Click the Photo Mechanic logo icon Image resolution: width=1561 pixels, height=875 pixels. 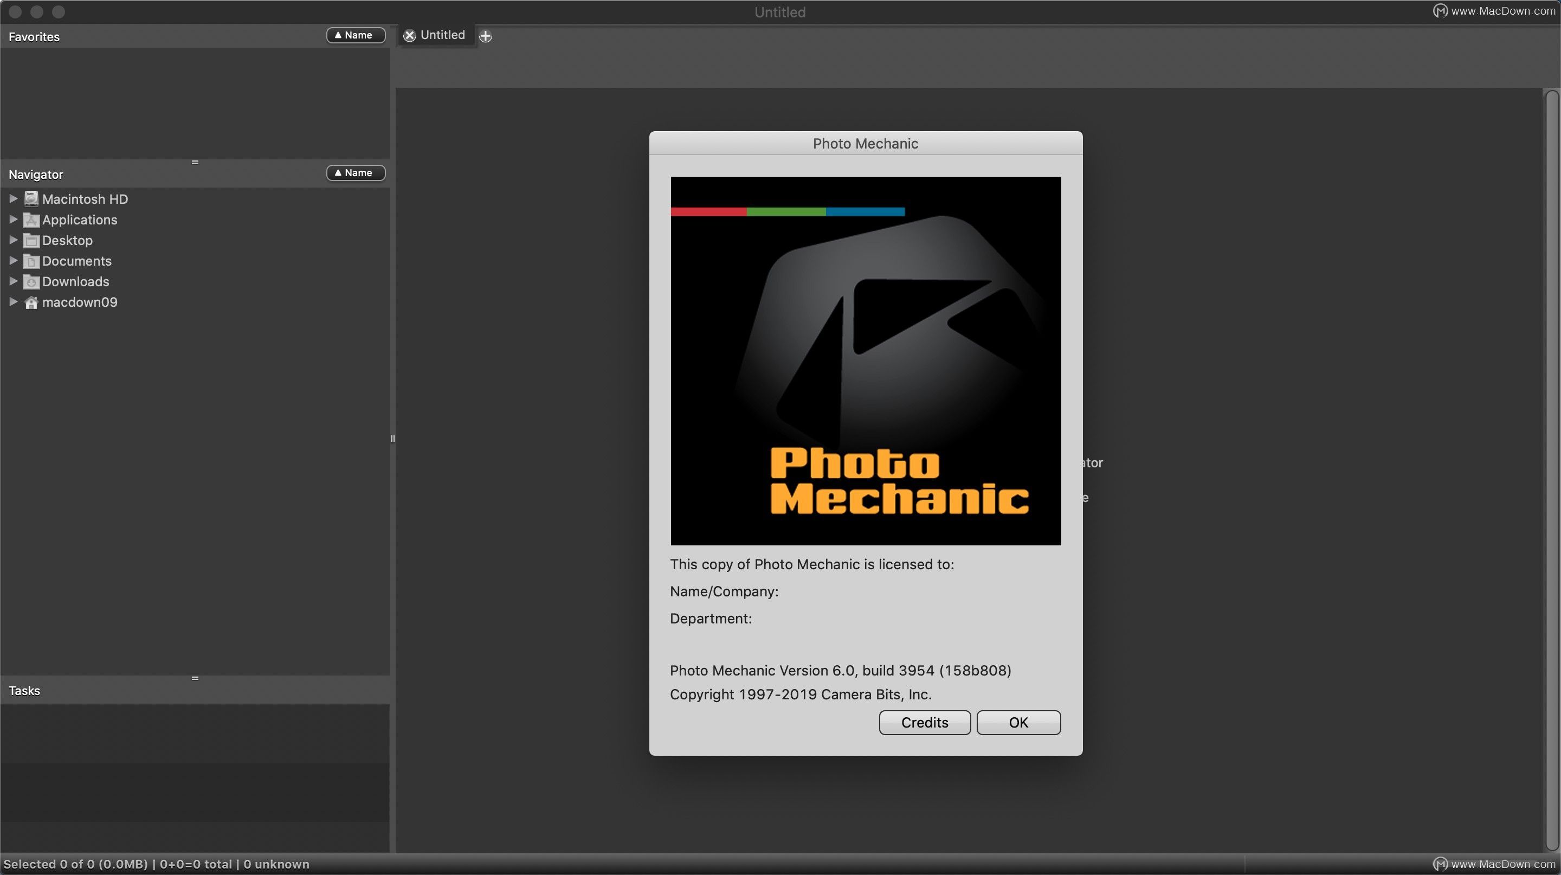[865, 361]
